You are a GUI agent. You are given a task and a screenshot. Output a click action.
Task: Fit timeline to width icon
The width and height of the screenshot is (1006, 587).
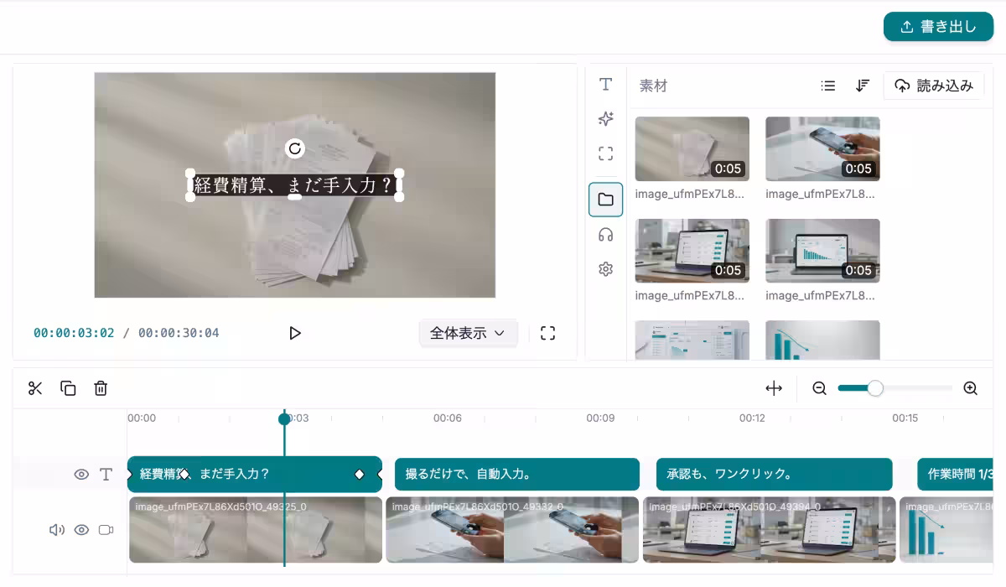(774, 388)
